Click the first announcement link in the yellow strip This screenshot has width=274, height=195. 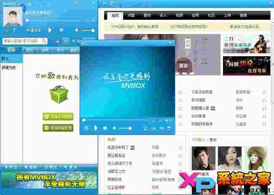point(135,26)
